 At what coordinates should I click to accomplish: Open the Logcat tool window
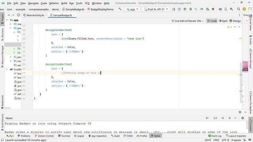pos(79,136)
